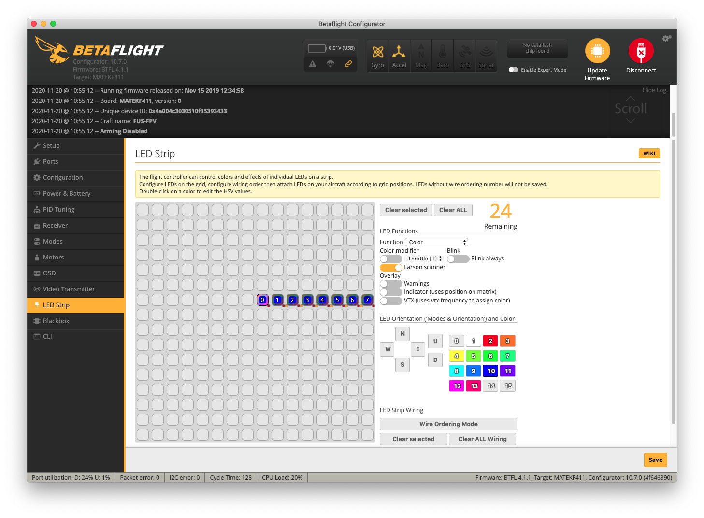Select red color swatch 2
Screen dimensions: 704x518
point(490,341)
